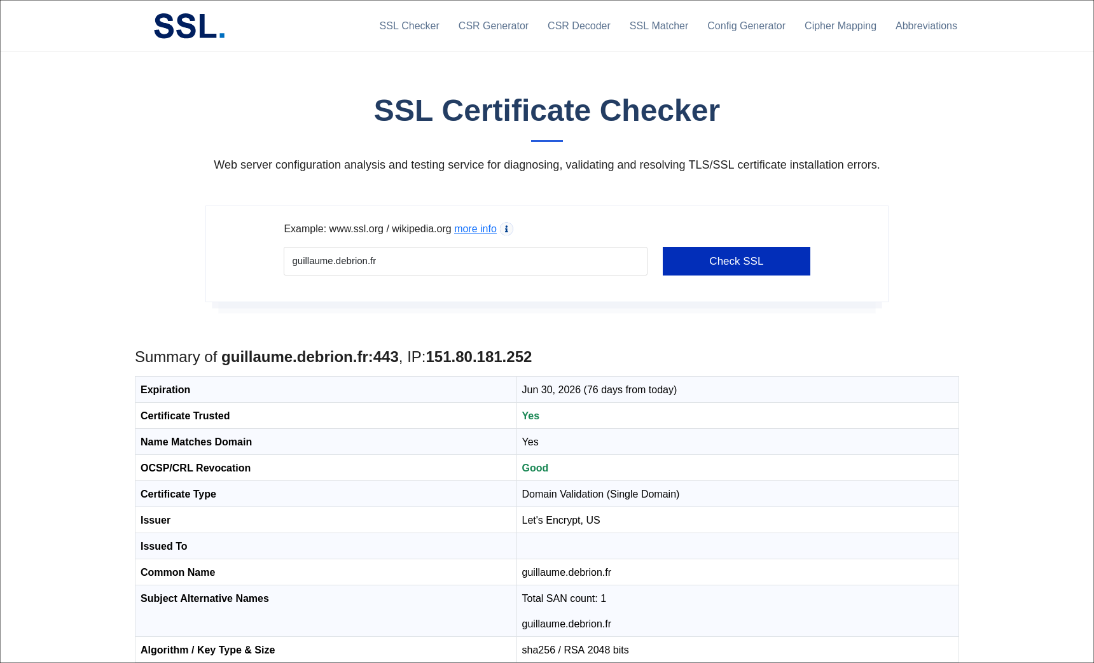
Task: Click the Subject Alternative Names row
Action: coord(204,598)
